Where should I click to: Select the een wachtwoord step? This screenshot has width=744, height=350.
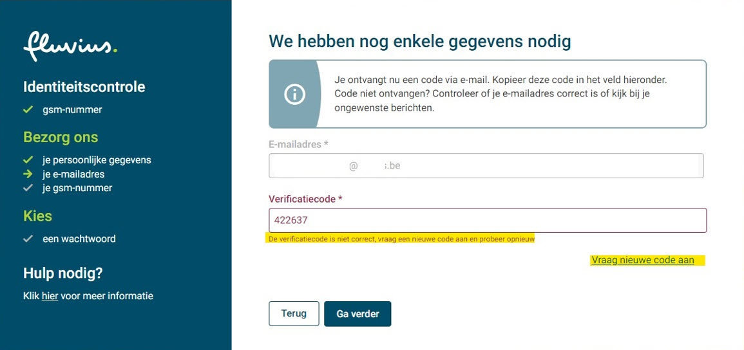tap(79, 239)
